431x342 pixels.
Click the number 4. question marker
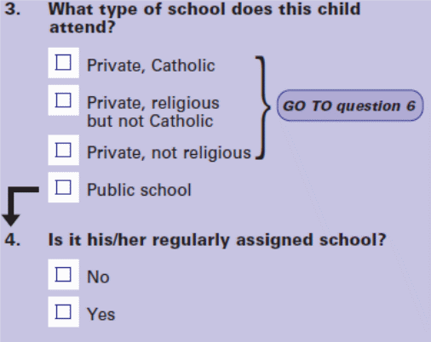point(13,240)
